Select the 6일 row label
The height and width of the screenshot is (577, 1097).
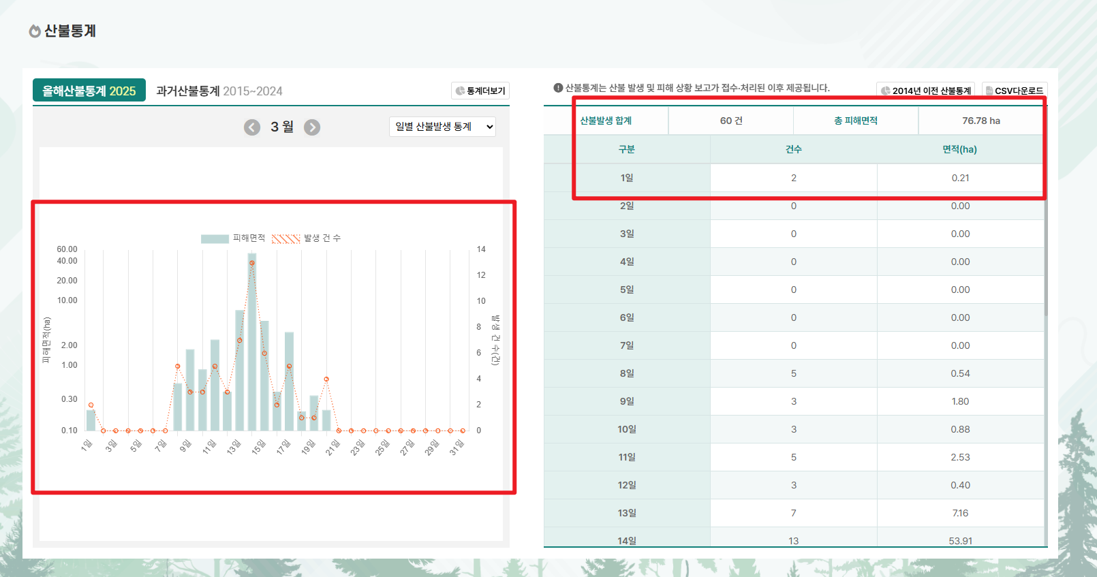point(627,317)
